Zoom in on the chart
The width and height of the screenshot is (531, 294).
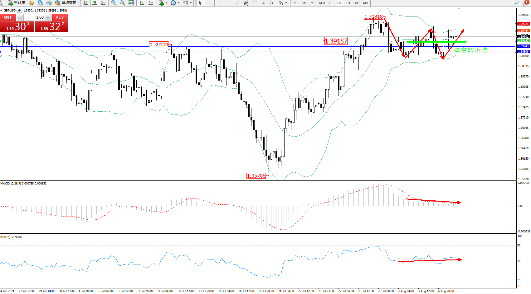pyautogui.click(x=114, y=3)
